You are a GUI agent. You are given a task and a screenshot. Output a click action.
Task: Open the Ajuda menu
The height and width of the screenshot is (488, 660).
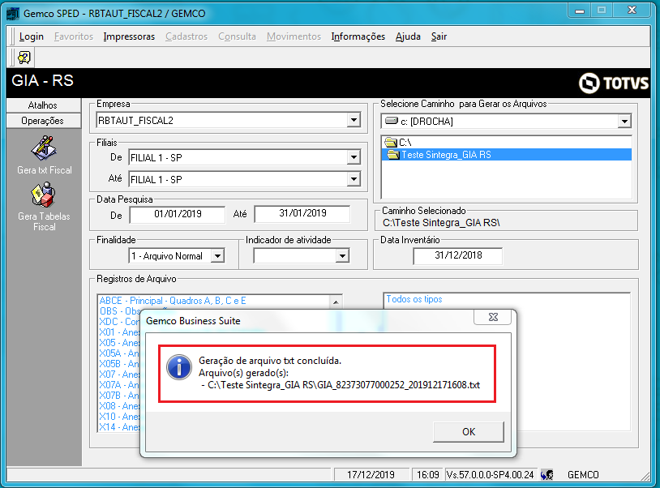(x=408, y=36)
